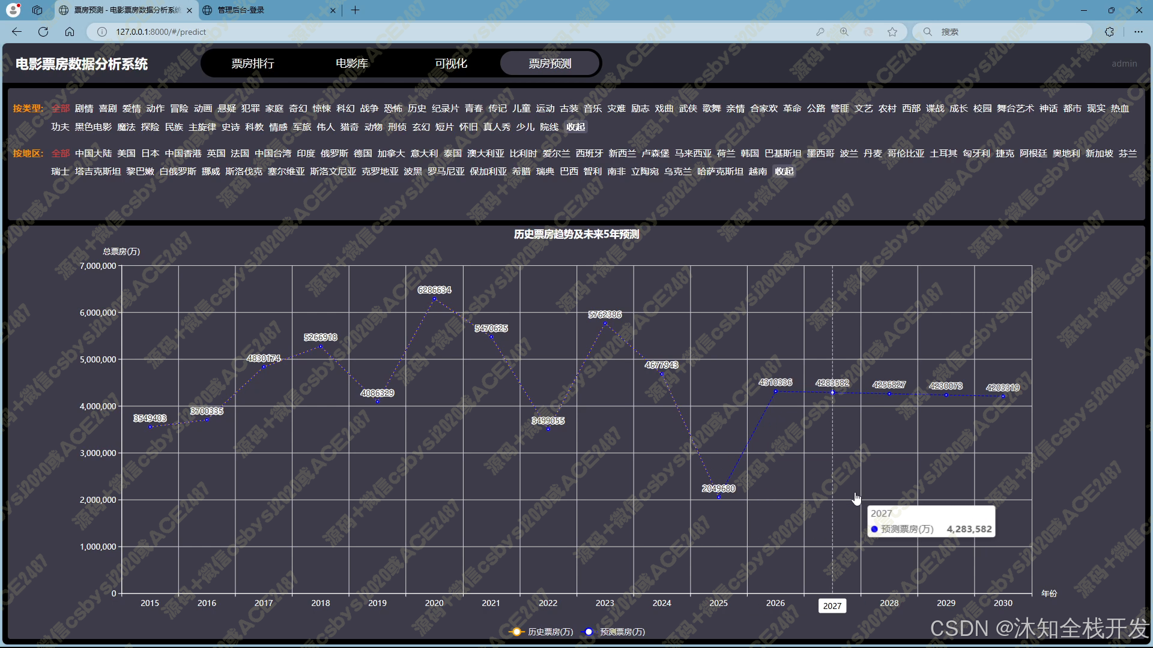Open browser settings ellipsis menu
This screenshot has width=1153, height=648.
1138,32
